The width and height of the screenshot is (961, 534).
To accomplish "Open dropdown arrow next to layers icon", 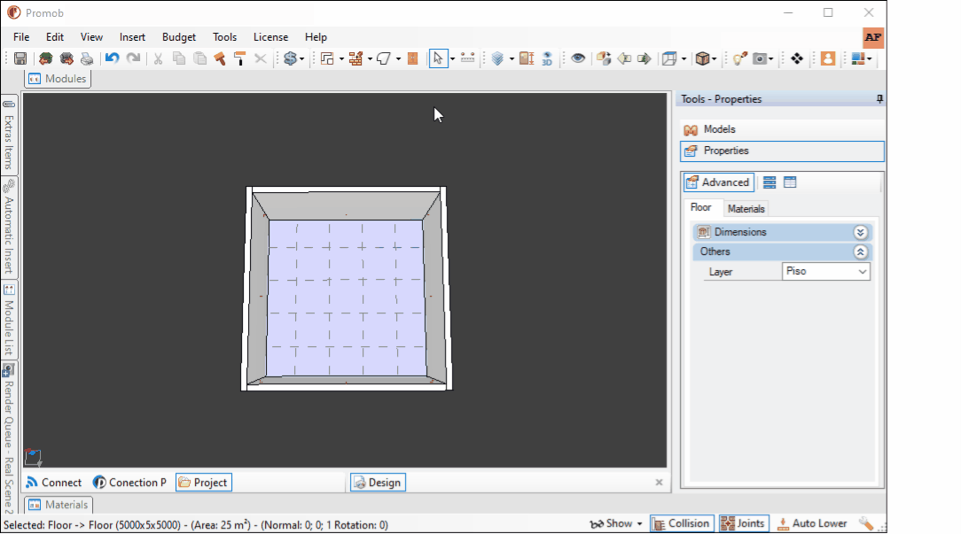I will pos(512,58).
